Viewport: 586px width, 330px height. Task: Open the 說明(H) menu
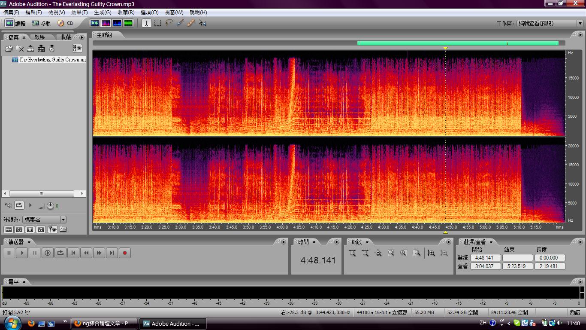[x=198, y=12]
